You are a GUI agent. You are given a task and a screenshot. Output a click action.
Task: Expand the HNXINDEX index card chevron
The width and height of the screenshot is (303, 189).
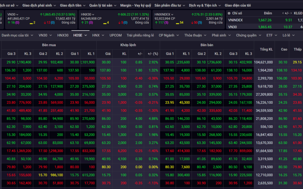(172, 15)
